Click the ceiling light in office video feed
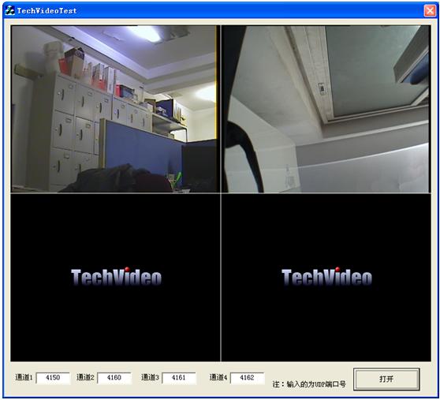This screenshot has height=400, width=440. pyautogui.click(x=146, y=34)
